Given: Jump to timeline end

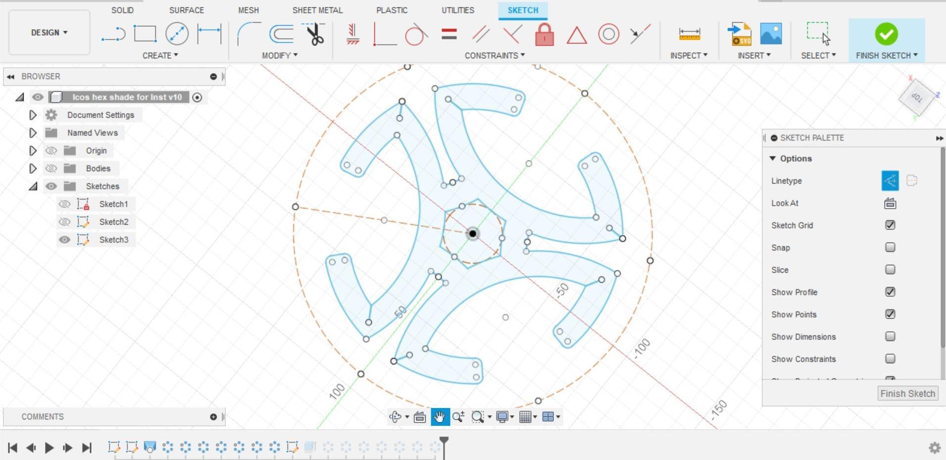Looking at the screenshot, I should coord(87,448).
